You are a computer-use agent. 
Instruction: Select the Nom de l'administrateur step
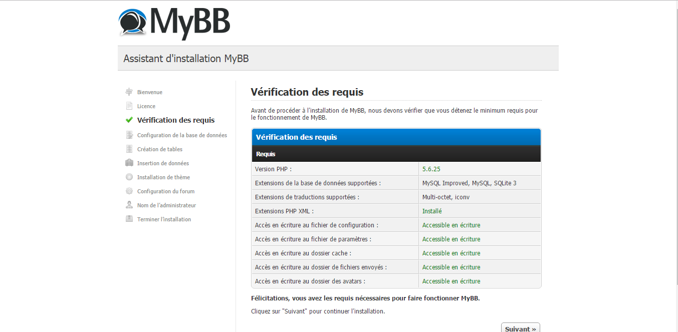tap(166, 205)
